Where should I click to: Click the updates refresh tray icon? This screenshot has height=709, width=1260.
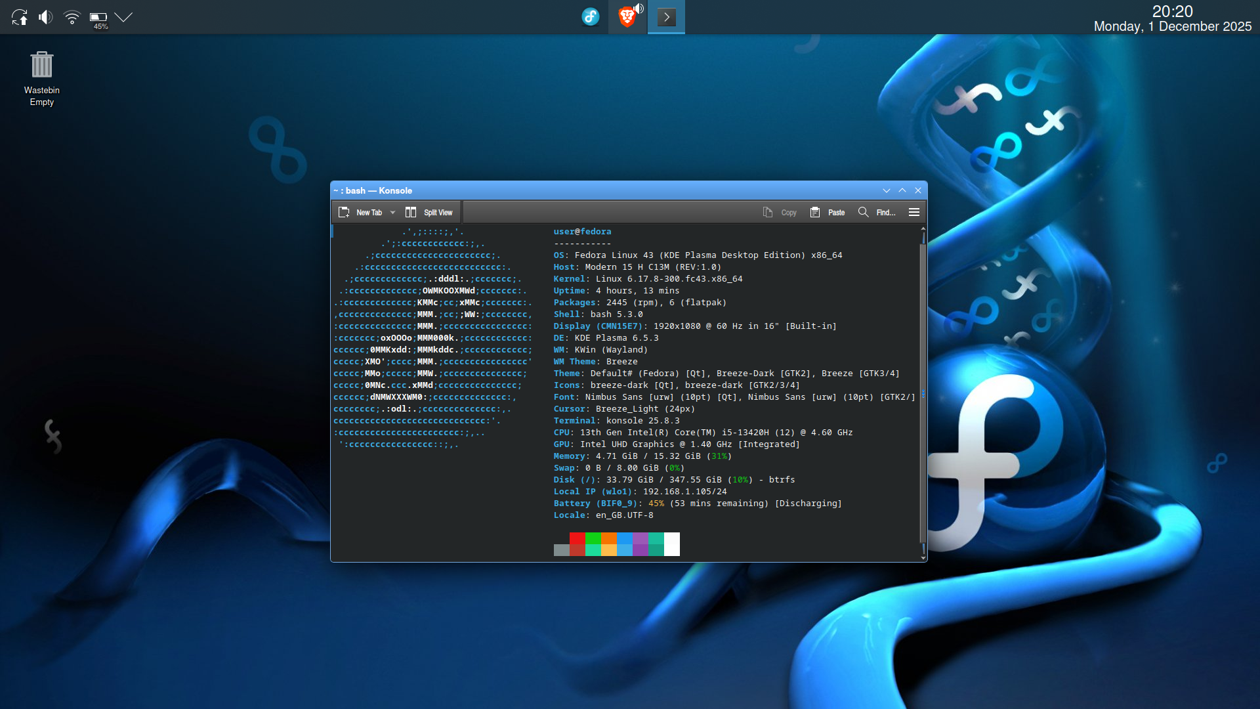tap(20, 17)
